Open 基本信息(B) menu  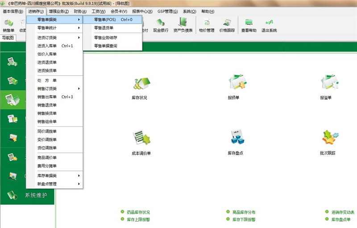point(13,11)
